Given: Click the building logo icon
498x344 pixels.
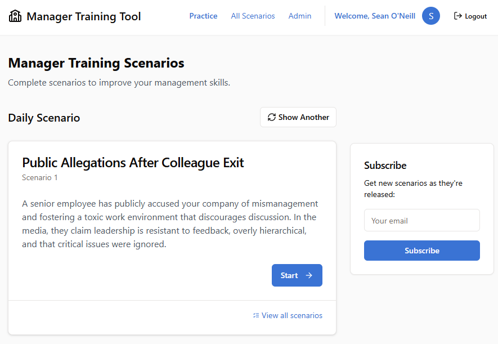Looking at the screenshot, I should point(15,16).
